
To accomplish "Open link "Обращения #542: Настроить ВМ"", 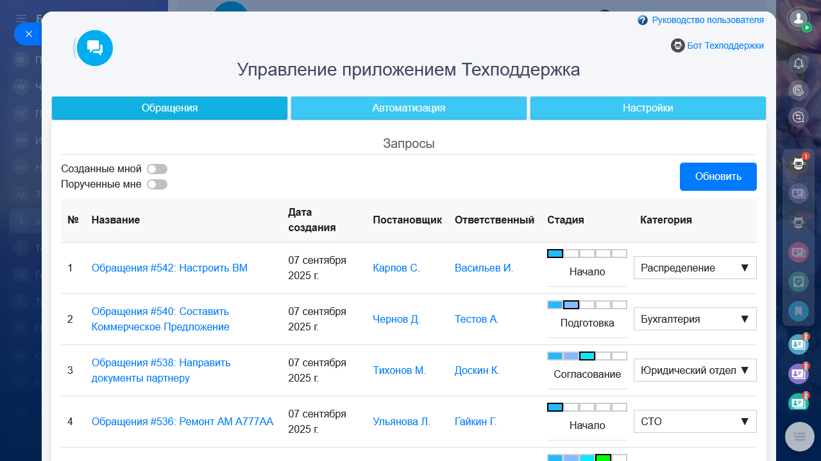I will 169,268.
